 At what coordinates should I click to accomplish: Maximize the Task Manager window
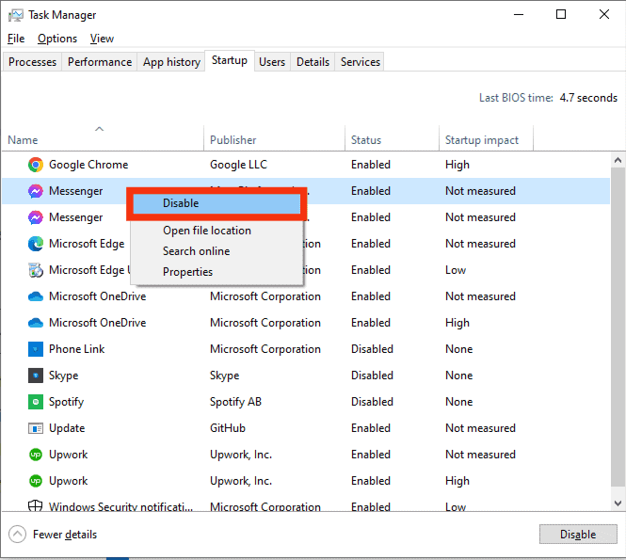(561, 14)
